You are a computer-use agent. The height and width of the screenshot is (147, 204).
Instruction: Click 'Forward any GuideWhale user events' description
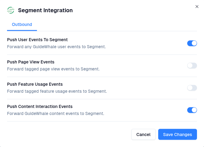tap(56, 47)
